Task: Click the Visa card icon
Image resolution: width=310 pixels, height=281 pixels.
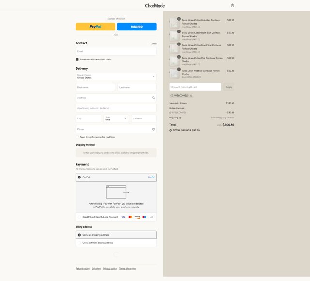Action: tap(124, 217)
